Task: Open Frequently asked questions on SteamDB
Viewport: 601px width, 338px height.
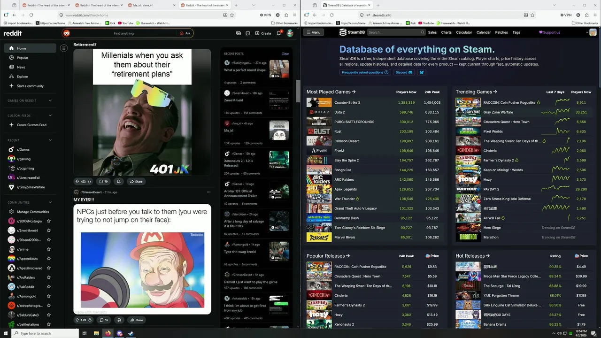Action: 365,72
